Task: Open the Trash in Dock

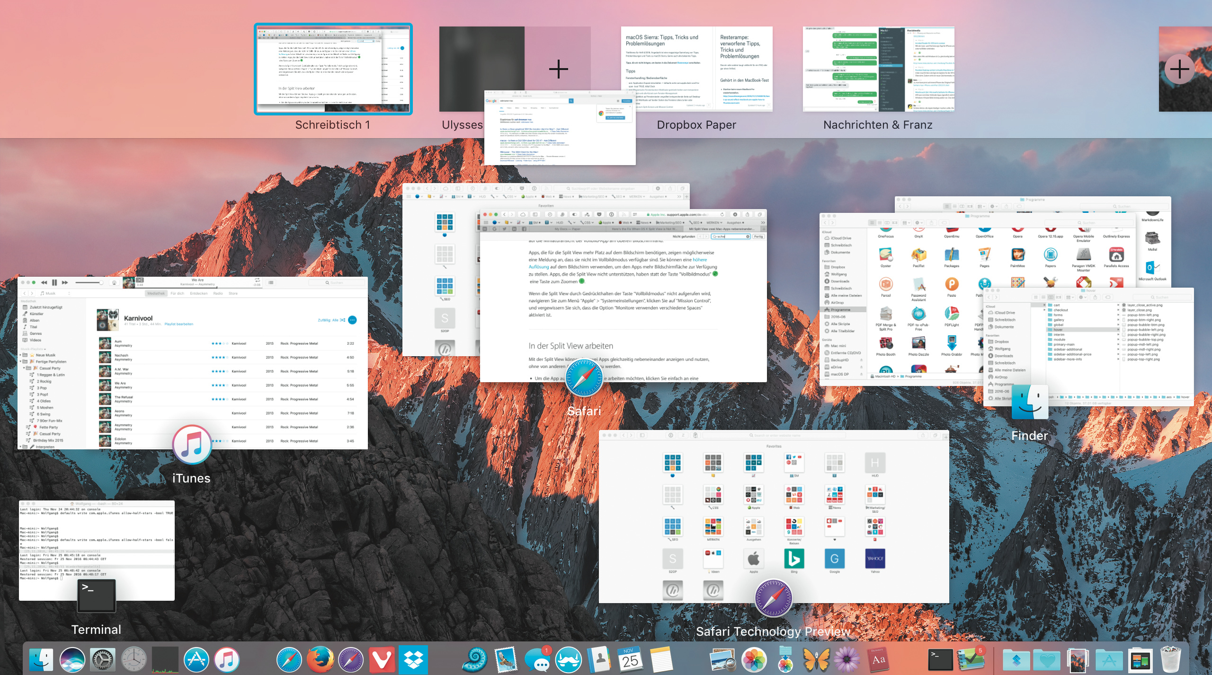Action: point(1171,659)
